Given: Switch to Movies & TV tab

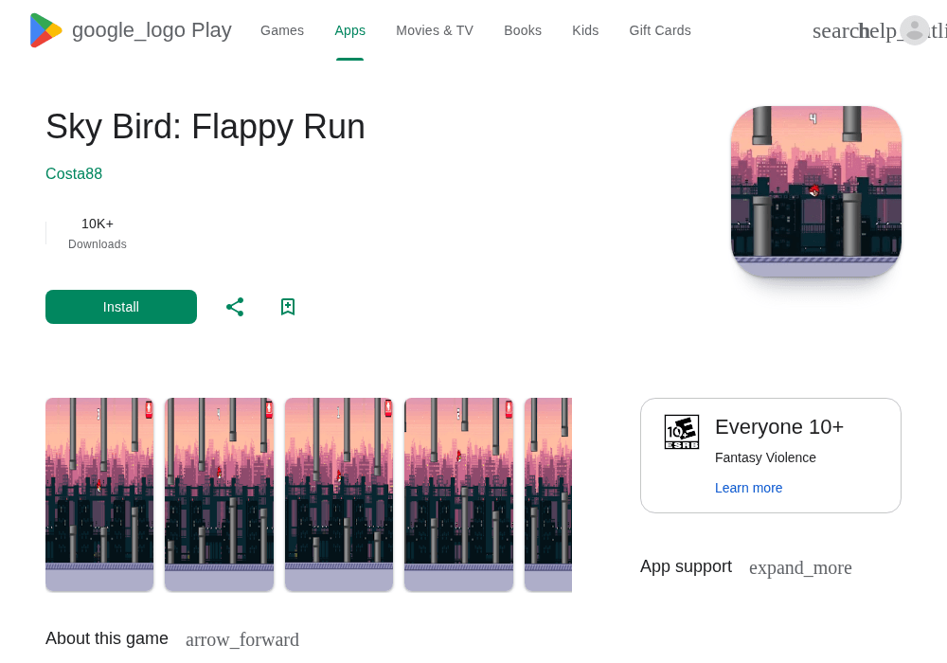Looking at the screenshot, I should tap(435, 30).
